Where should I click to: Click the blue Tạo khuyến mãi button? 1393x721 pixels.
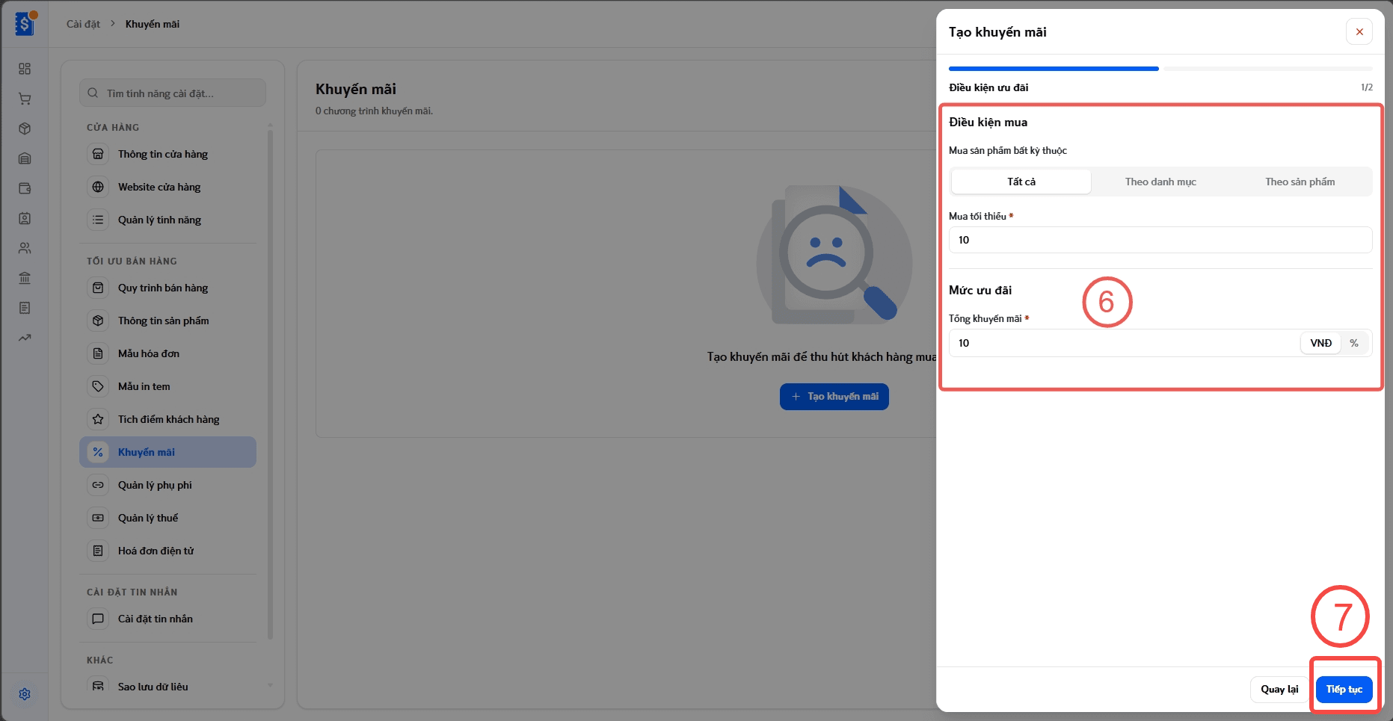834,397
